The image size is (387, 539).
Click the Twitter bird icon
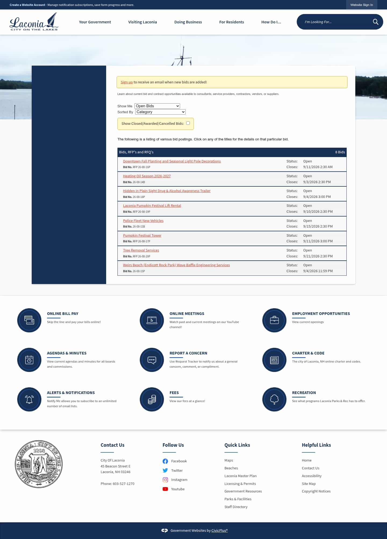coord(165,470)
